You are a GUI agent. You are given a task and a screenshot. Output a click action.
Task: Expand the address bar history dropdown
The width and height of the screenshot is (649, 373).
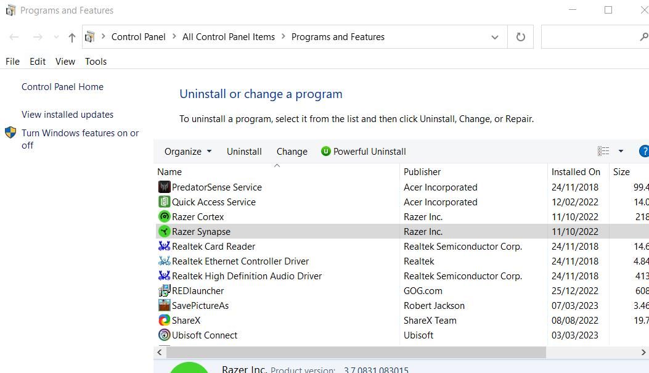(494, 37)
